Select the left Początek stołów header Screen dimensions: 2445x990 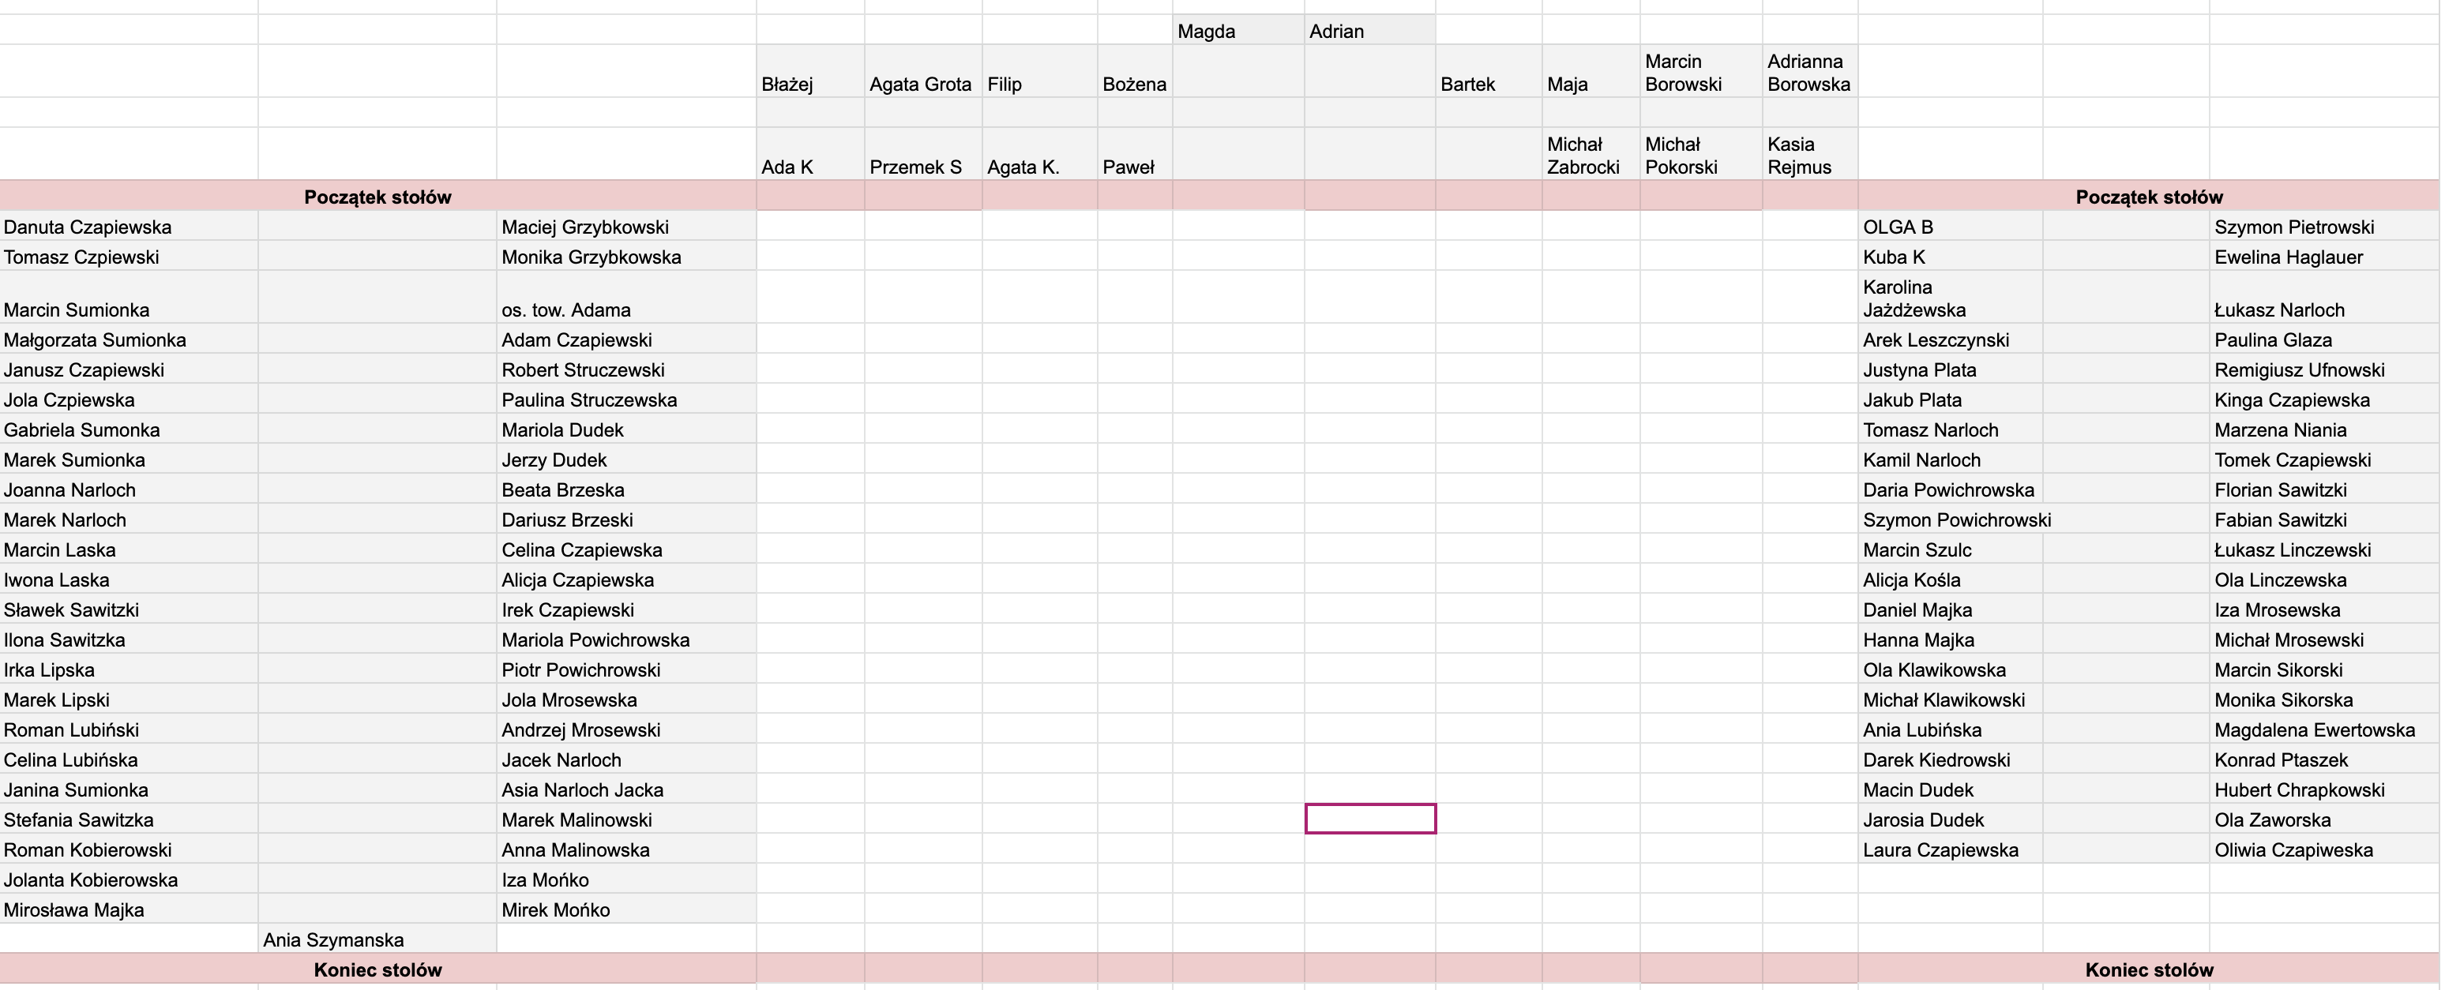377,197
